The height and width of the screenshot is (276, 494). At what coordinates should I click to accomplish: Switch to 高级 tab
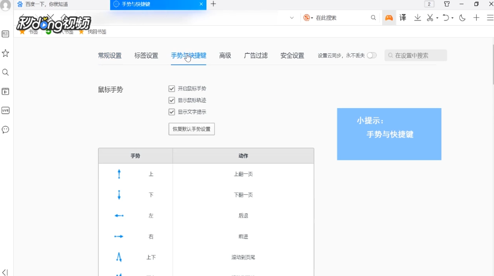coord(225,56)
